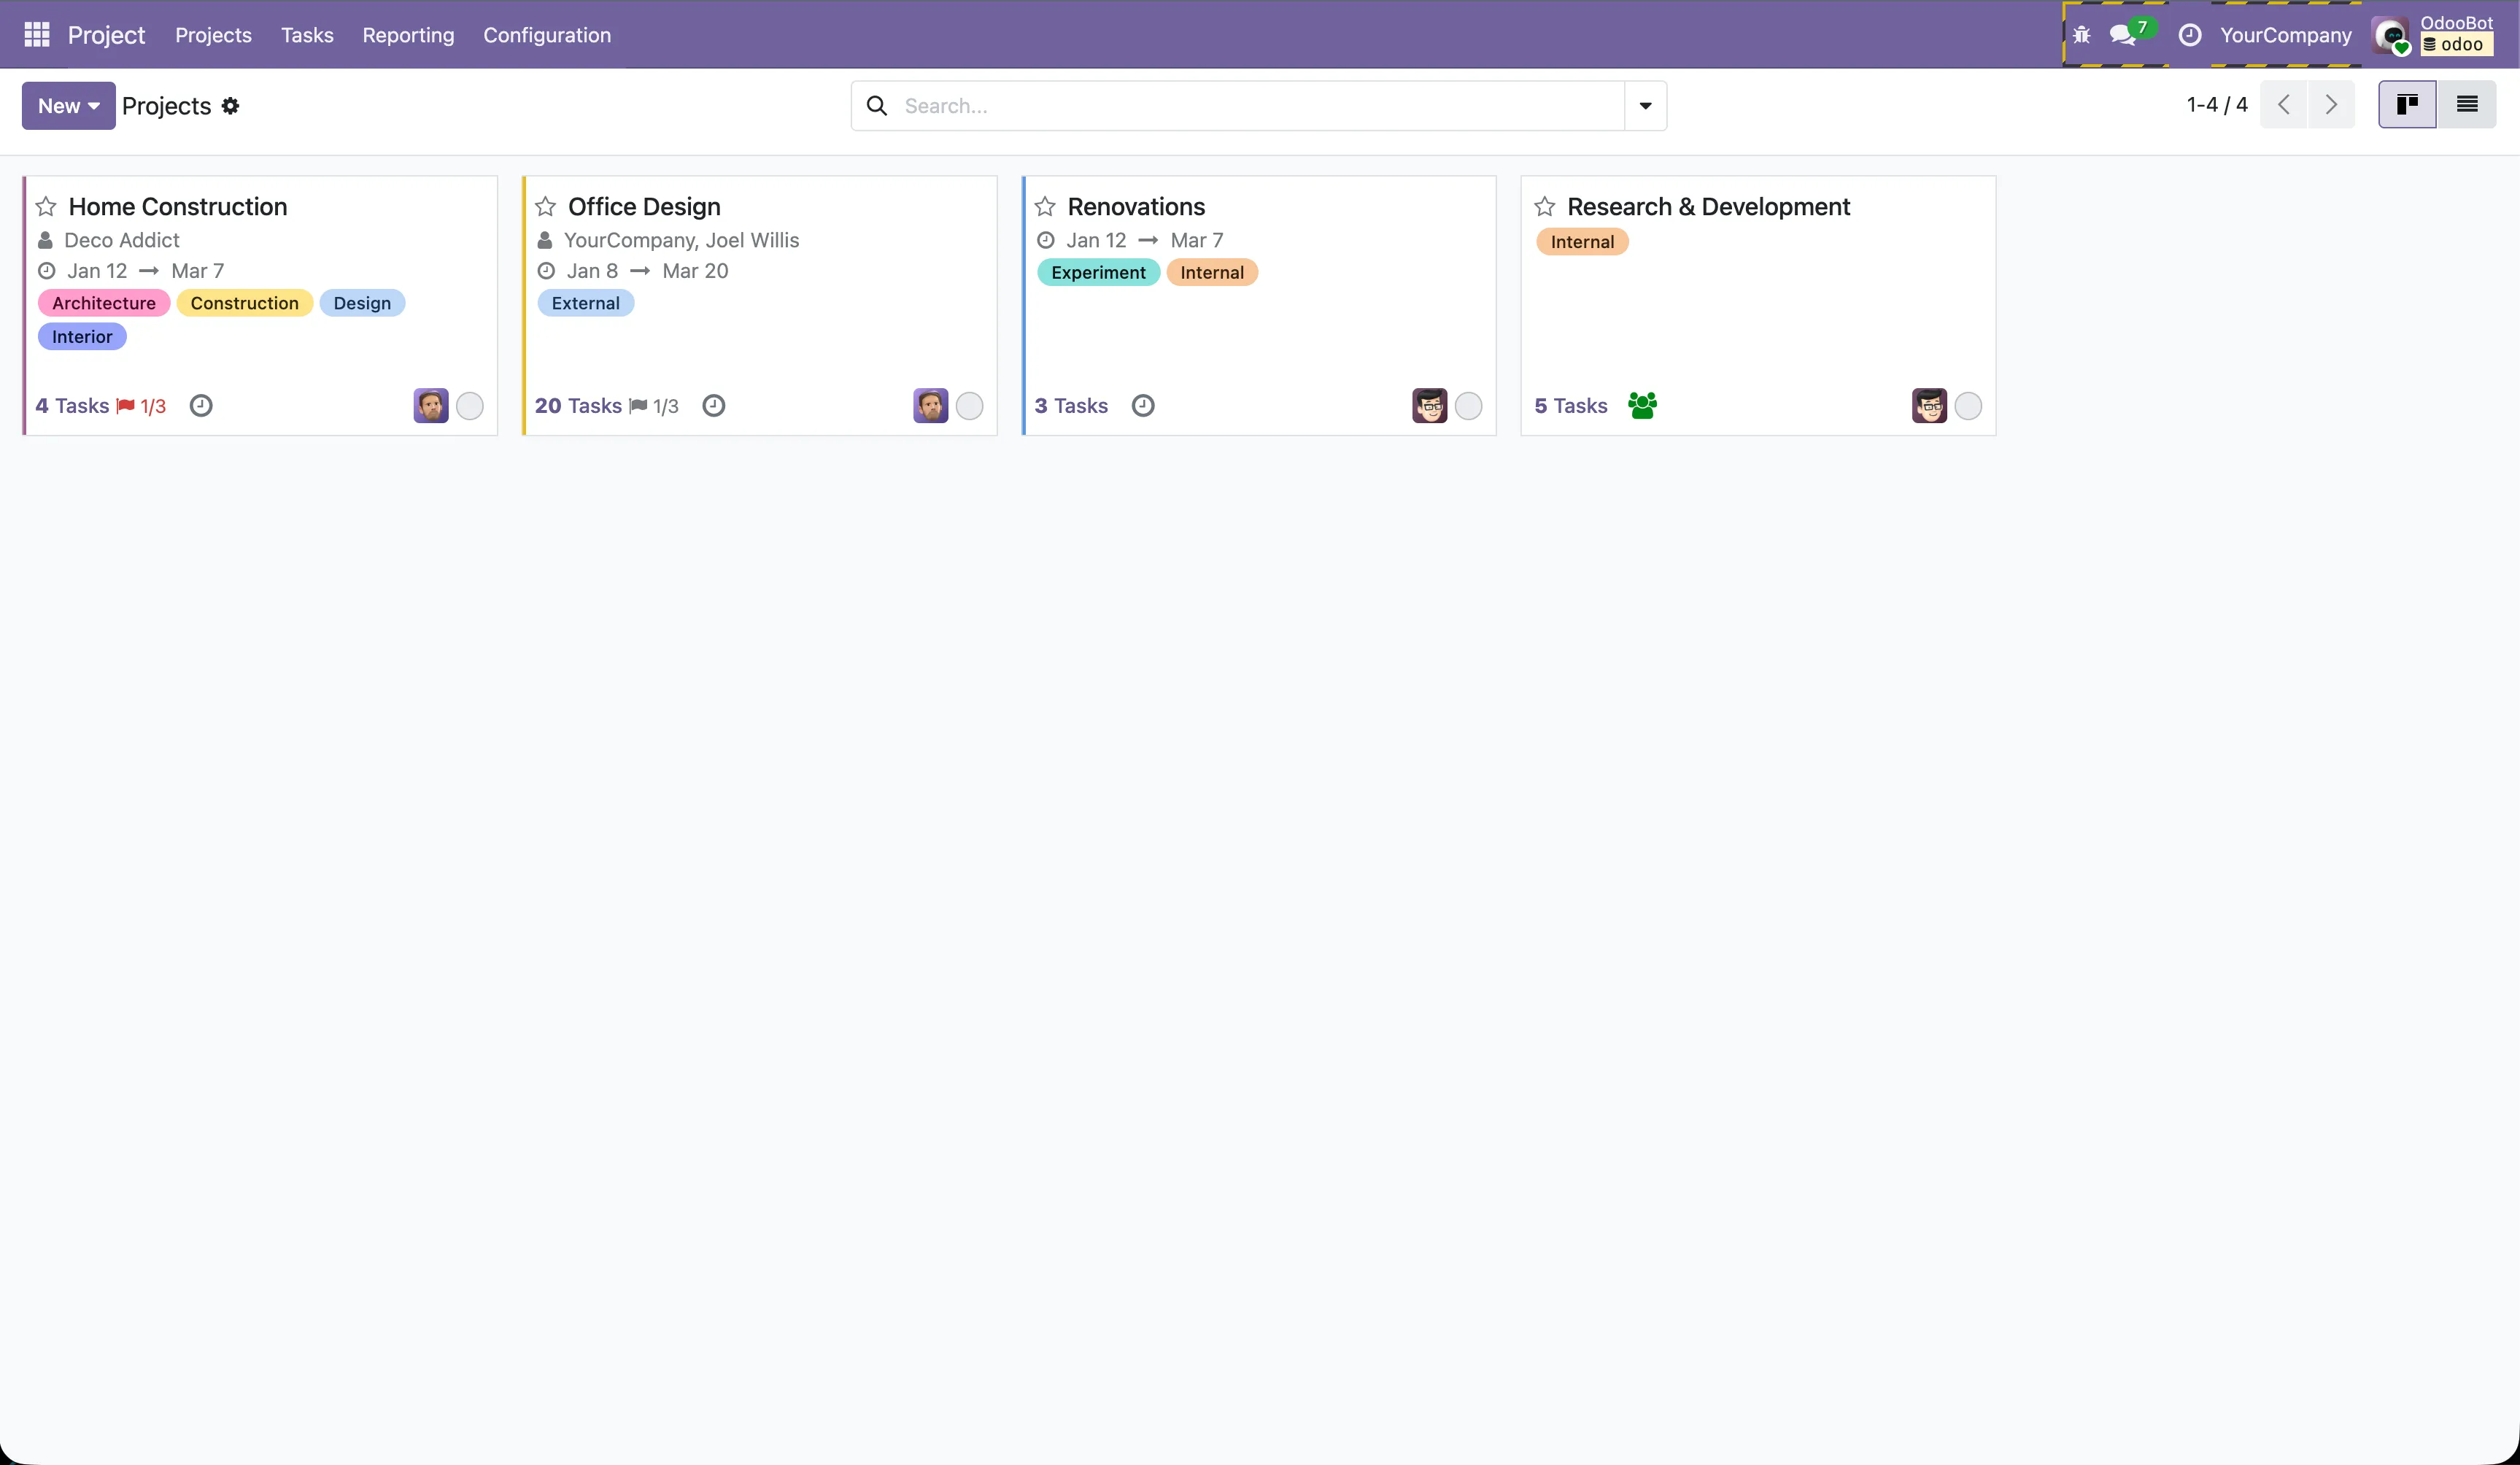Favorite the Research & Development project star
The height and width of the screenshot is (1465, 2520).
point(1544,206)
